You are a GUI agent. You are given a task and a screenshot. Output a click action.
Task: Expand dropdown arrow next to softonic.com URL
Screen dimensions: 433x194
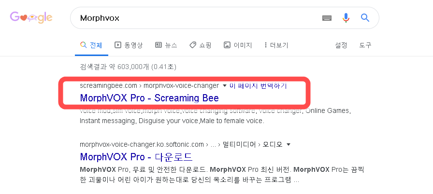(x=289, y=144)
